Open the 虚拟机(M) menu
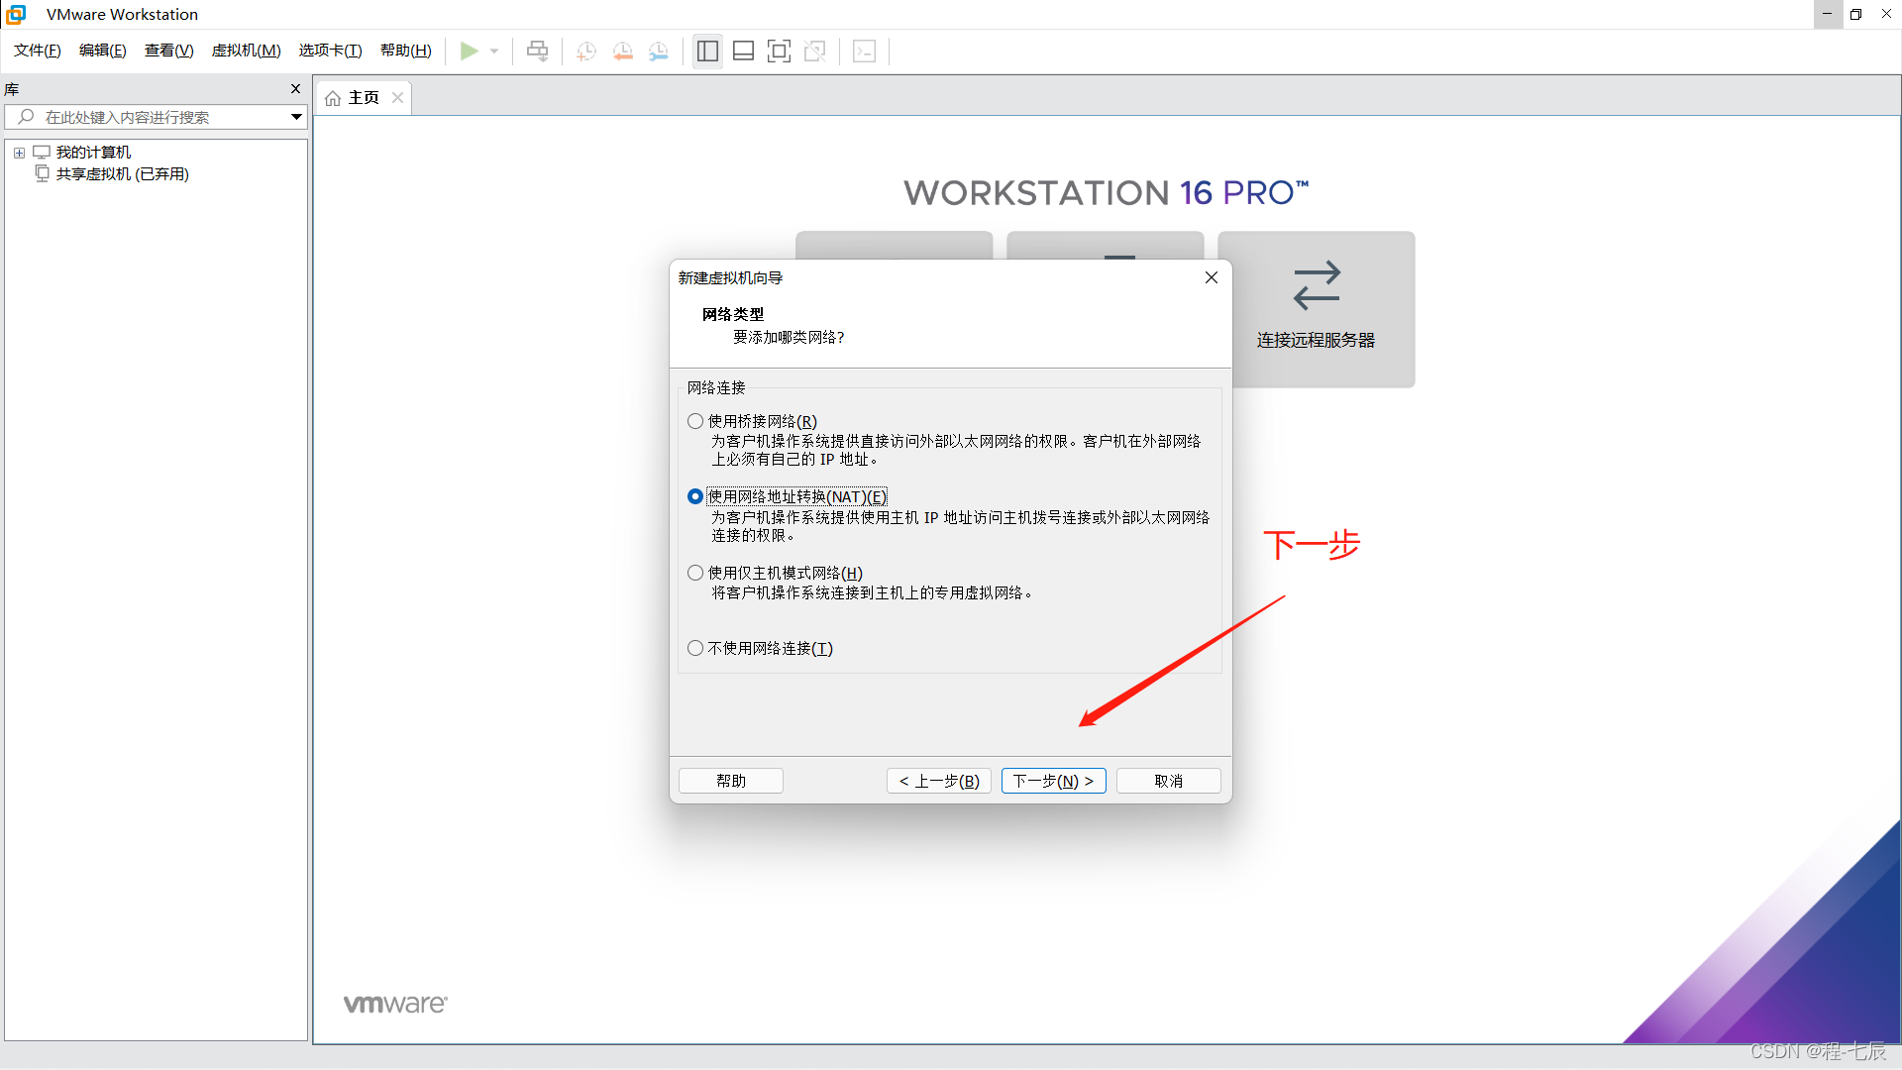The height and width of the screenshot is (1070, 1902). click(x=247, y=51)
